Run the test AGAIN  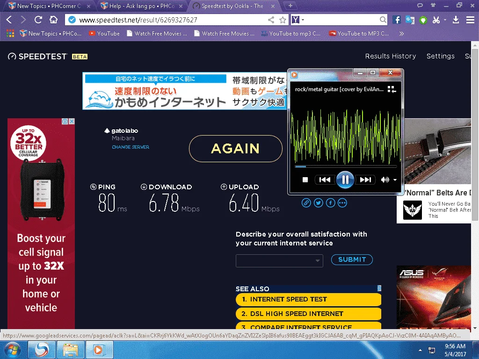tap(236, 149)
